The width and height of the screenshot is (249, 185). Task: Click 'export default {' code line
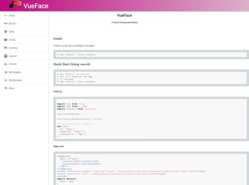pos(68,179)
